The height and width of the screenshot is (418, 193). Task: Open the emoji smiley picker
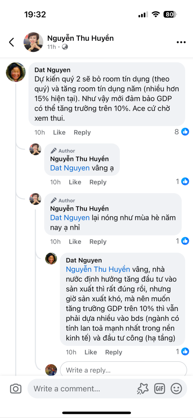[176, 389]
